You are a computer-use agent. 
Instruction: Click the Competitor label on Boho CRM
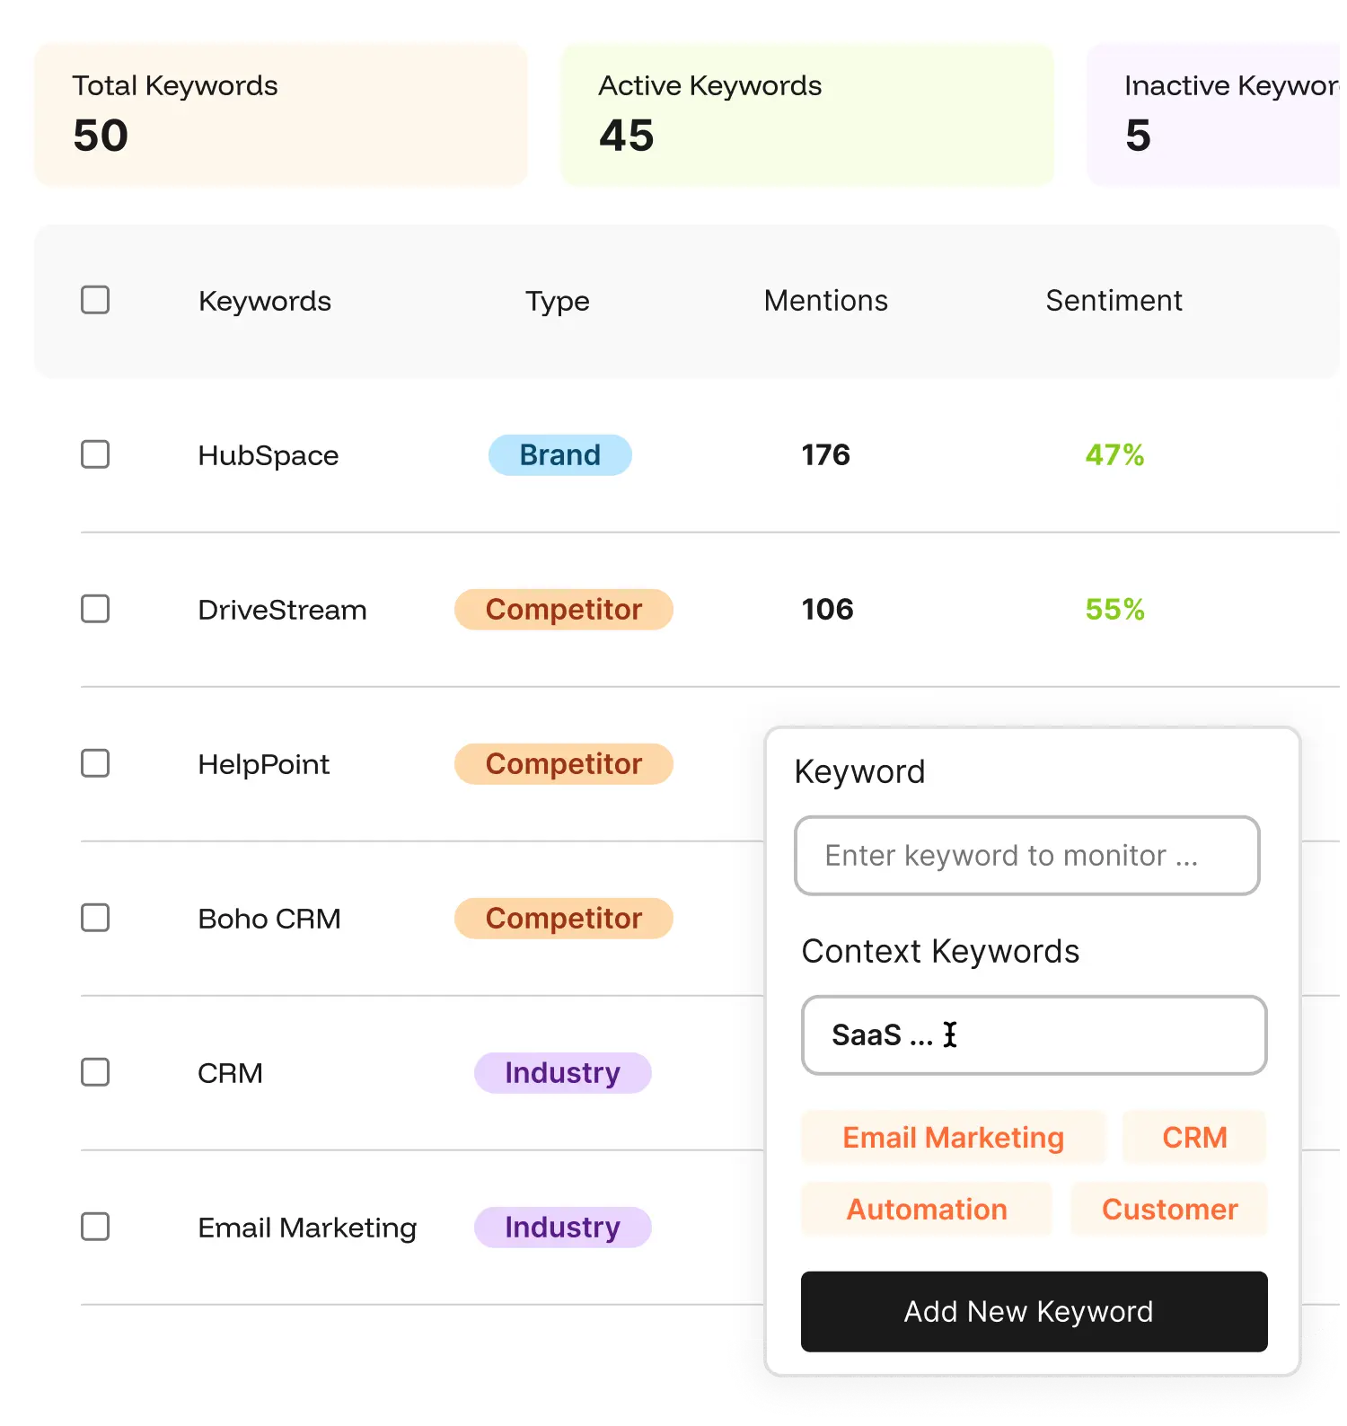pyautogui.click(x=563, y=918)
